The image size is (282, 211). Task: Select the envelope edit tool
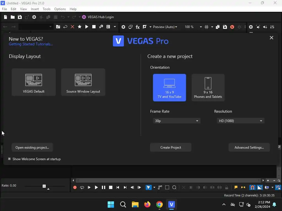[x=160, y=187]
